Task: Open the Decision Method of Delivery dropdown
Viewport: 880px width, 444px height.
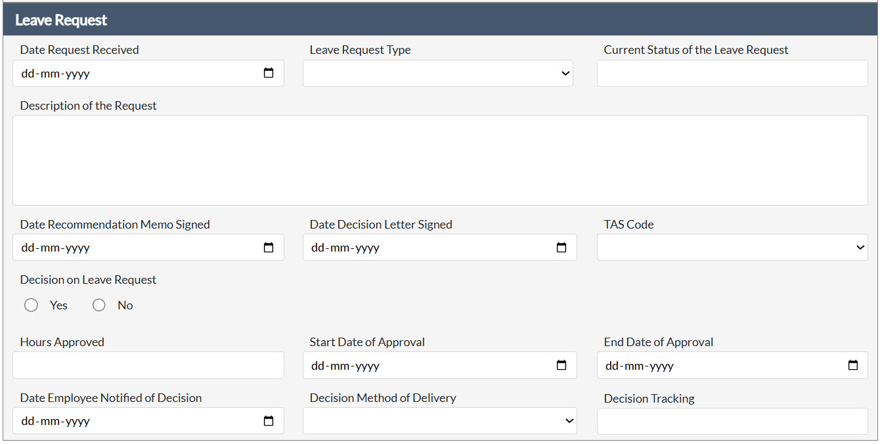Action: (x=440, y=421)
